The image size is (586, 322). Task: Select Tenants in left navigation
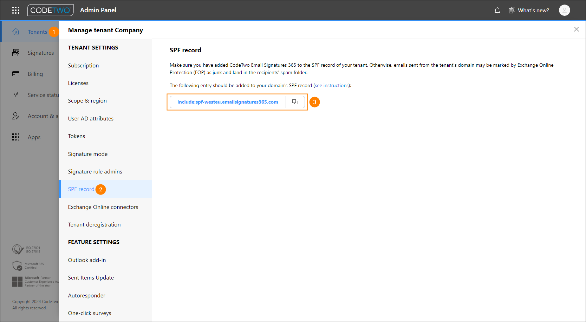pos(37,32)
